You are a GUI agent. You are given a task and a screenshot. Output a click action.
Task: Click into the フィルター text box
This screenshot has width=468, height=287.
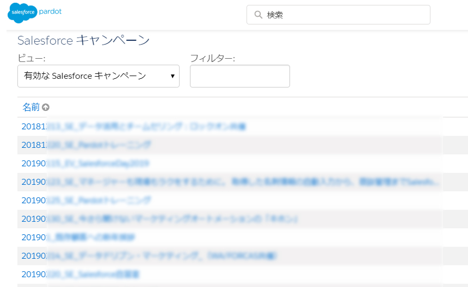pyautogui.click(x=239, y=76)
